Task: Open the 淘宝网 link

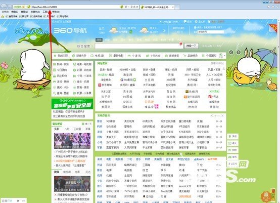Action: point(127,75)
